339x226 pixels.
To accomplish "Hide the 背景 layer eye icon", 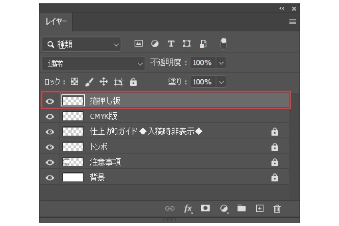I will click(50, 177).
